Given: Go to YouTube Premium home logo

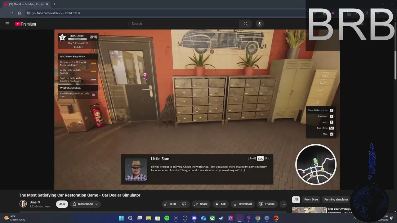Looking at the screenshot, I should click(25, 24).
